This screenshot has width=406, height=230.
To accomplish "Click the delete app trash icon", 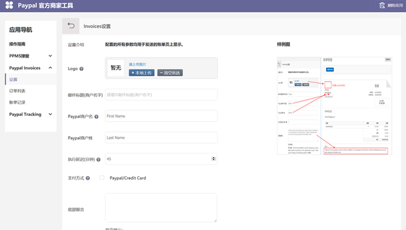I will click(382, 6).
